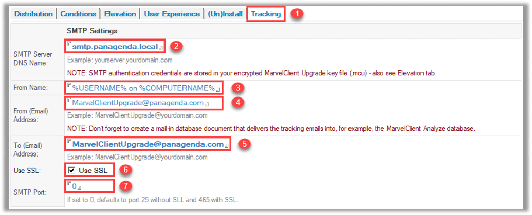
Task: Focus the To (Email) Address field
Action: click(x=148, y=144)
